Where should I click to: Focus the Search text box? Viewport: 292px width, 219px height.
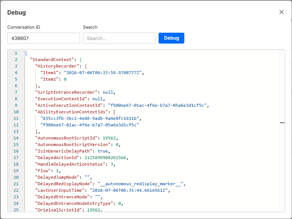(x=119, y=38)
